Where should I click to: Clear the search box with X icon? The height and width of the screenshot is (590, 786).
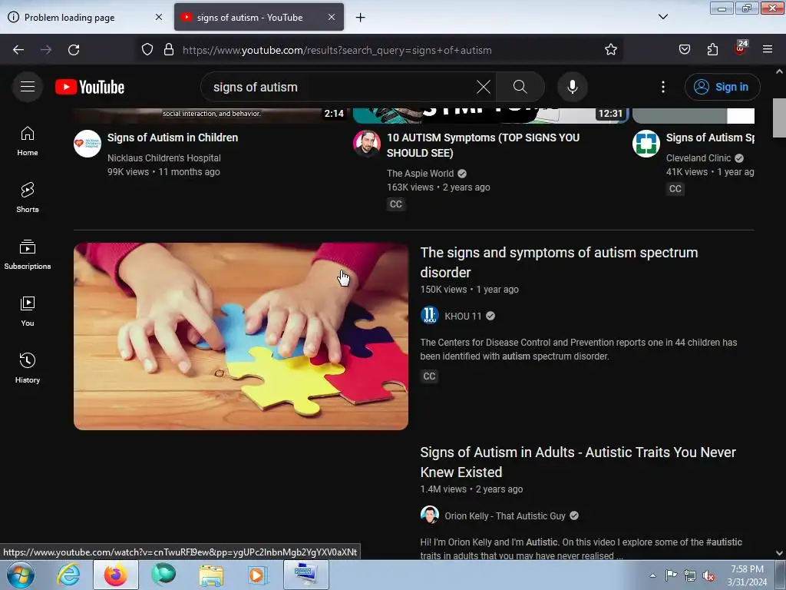pos(484,87)
